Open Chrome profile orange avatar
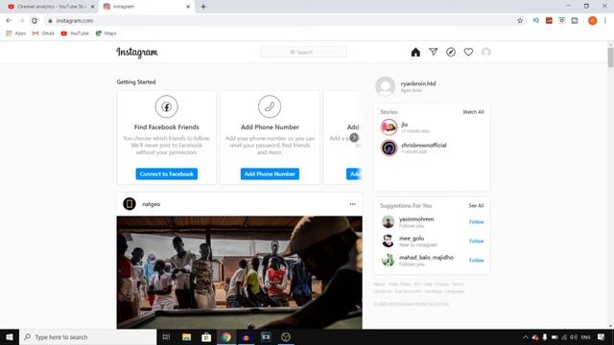 coord(593,21)
